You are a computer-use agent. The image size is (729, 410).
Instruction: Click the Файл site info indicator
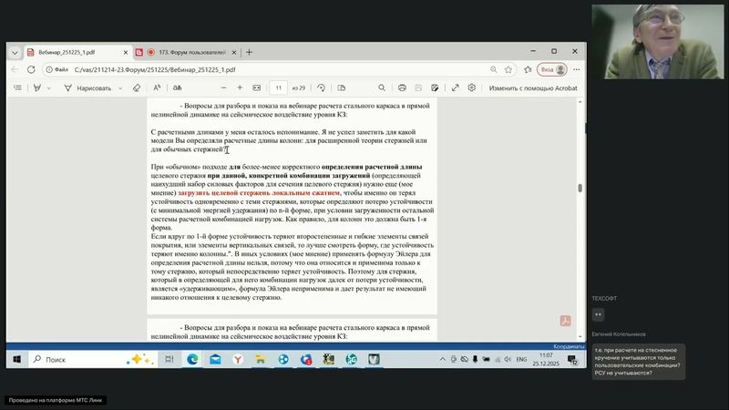click(x=56, y=69)
